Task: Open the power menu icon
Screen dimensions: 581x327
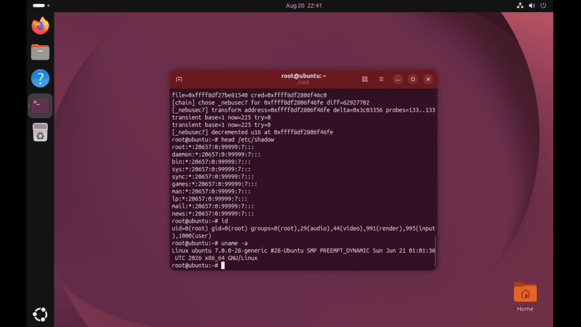Action: click(543, 6)
